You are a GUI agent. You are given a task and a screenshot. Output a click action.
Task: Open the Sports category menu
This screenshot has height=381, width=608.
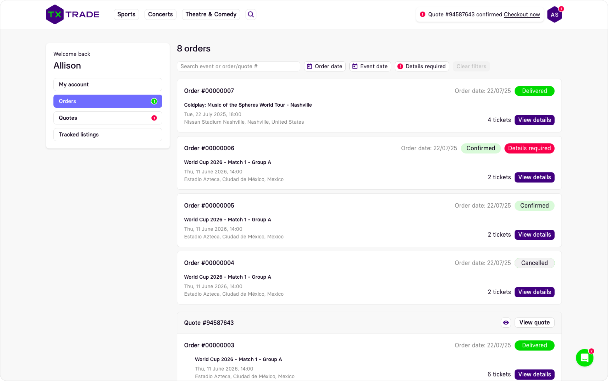pos(126,15)
